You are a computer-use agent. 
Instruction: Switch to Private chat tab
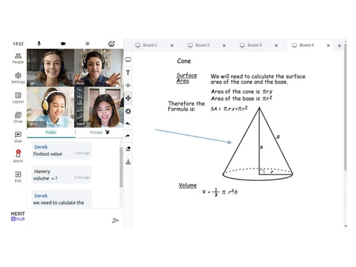tap(100, 132)
